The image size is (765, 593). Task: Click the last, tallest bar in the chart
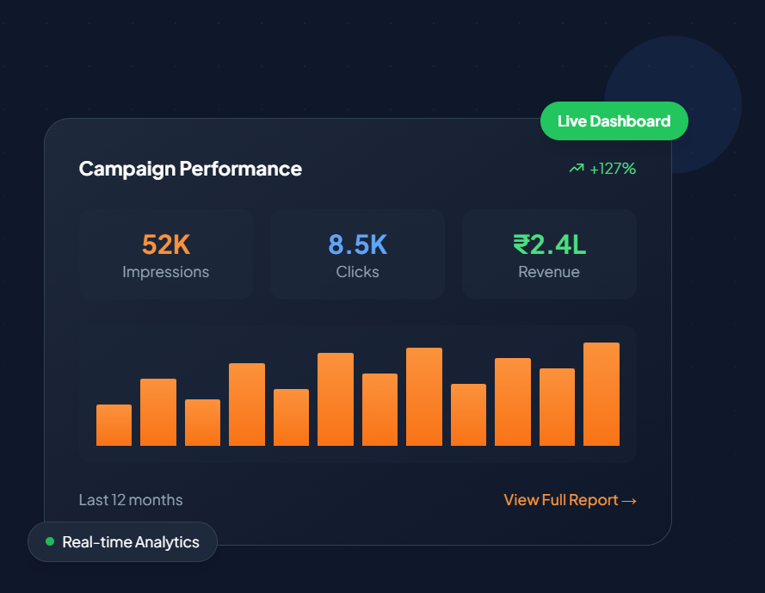tap(601, 394)
